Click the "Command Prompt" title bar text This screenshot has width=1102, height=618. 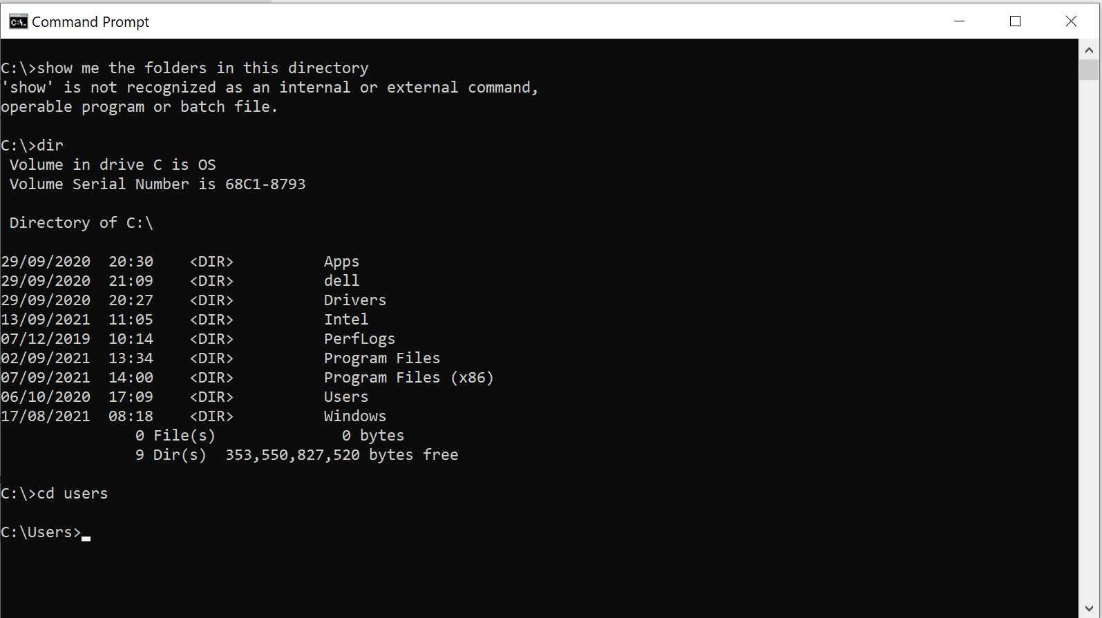tap(91, 22)
